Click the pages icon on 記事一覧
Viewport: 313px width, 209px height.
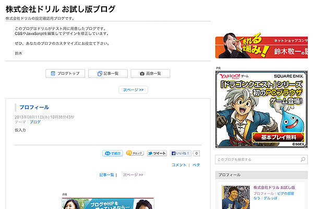point(100,74)
